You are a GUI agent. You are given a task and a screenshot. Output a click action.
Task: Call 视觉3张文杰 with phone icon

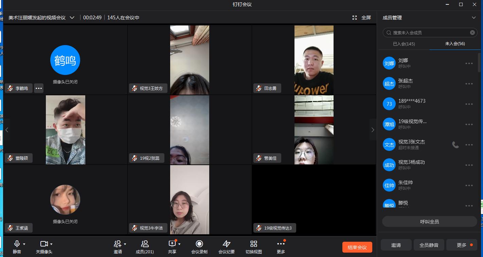tap(455, 145)
